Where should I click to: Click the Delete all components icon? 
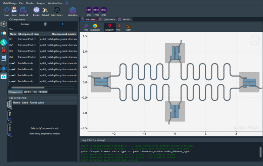(x=23, y=12)
